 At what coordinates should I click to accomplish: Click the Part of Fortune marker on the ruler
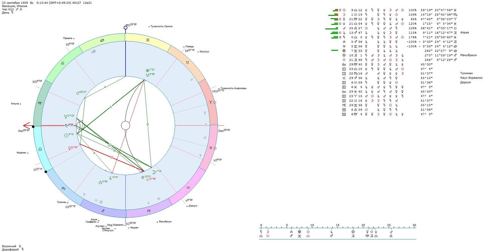pyautogui.click(x=300, y=232)
